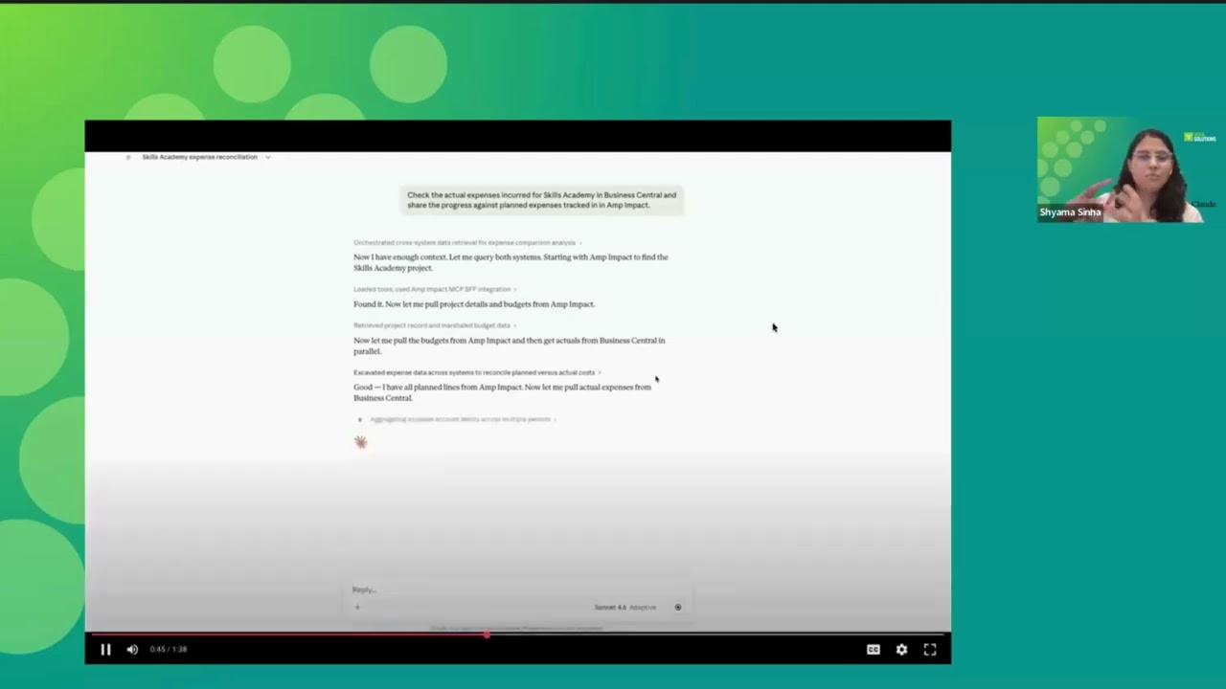This screenshot has width=1226, height=689.
Task: Expand 'Retrieved project record and marshaled budget' step
Action: tap(435, 325)
